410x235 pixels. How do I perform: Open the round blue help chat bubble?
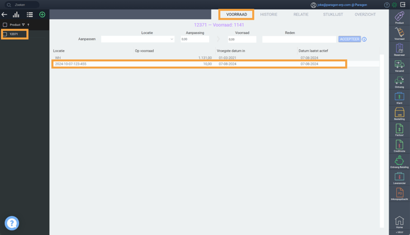(12, 223)
